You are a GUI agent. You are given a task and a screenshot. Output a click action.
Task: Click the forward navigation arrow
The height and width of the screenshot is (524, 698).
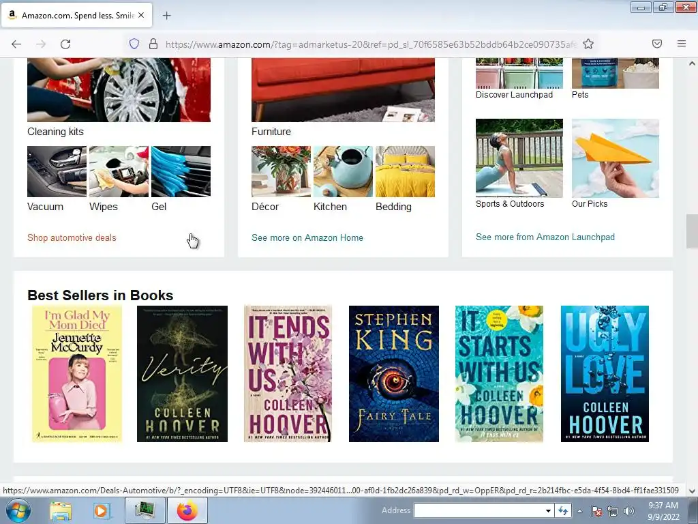click(41, 44)
